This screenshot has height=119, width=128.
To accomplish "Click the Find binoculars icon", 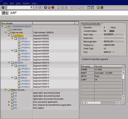I will (x=62, y=7).
